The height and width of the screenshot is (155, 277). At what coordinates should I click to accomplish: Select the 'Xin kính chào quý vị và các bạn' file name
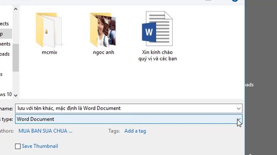(158, 56)
